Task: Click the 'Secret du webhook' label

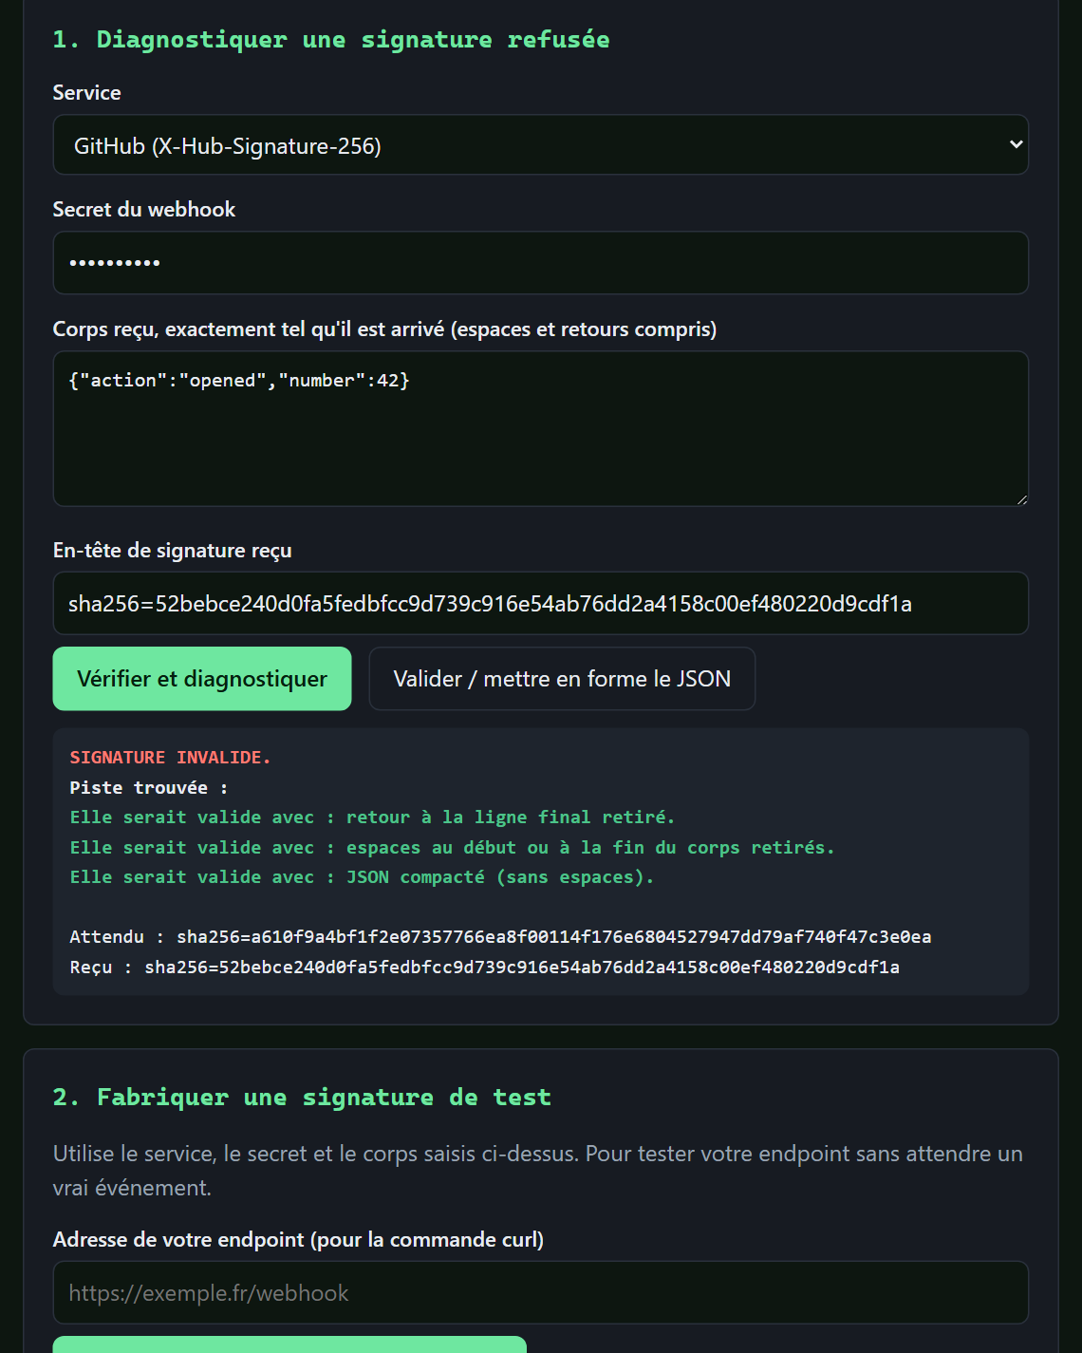Action: pyautogui.click(x=144, y=209)
